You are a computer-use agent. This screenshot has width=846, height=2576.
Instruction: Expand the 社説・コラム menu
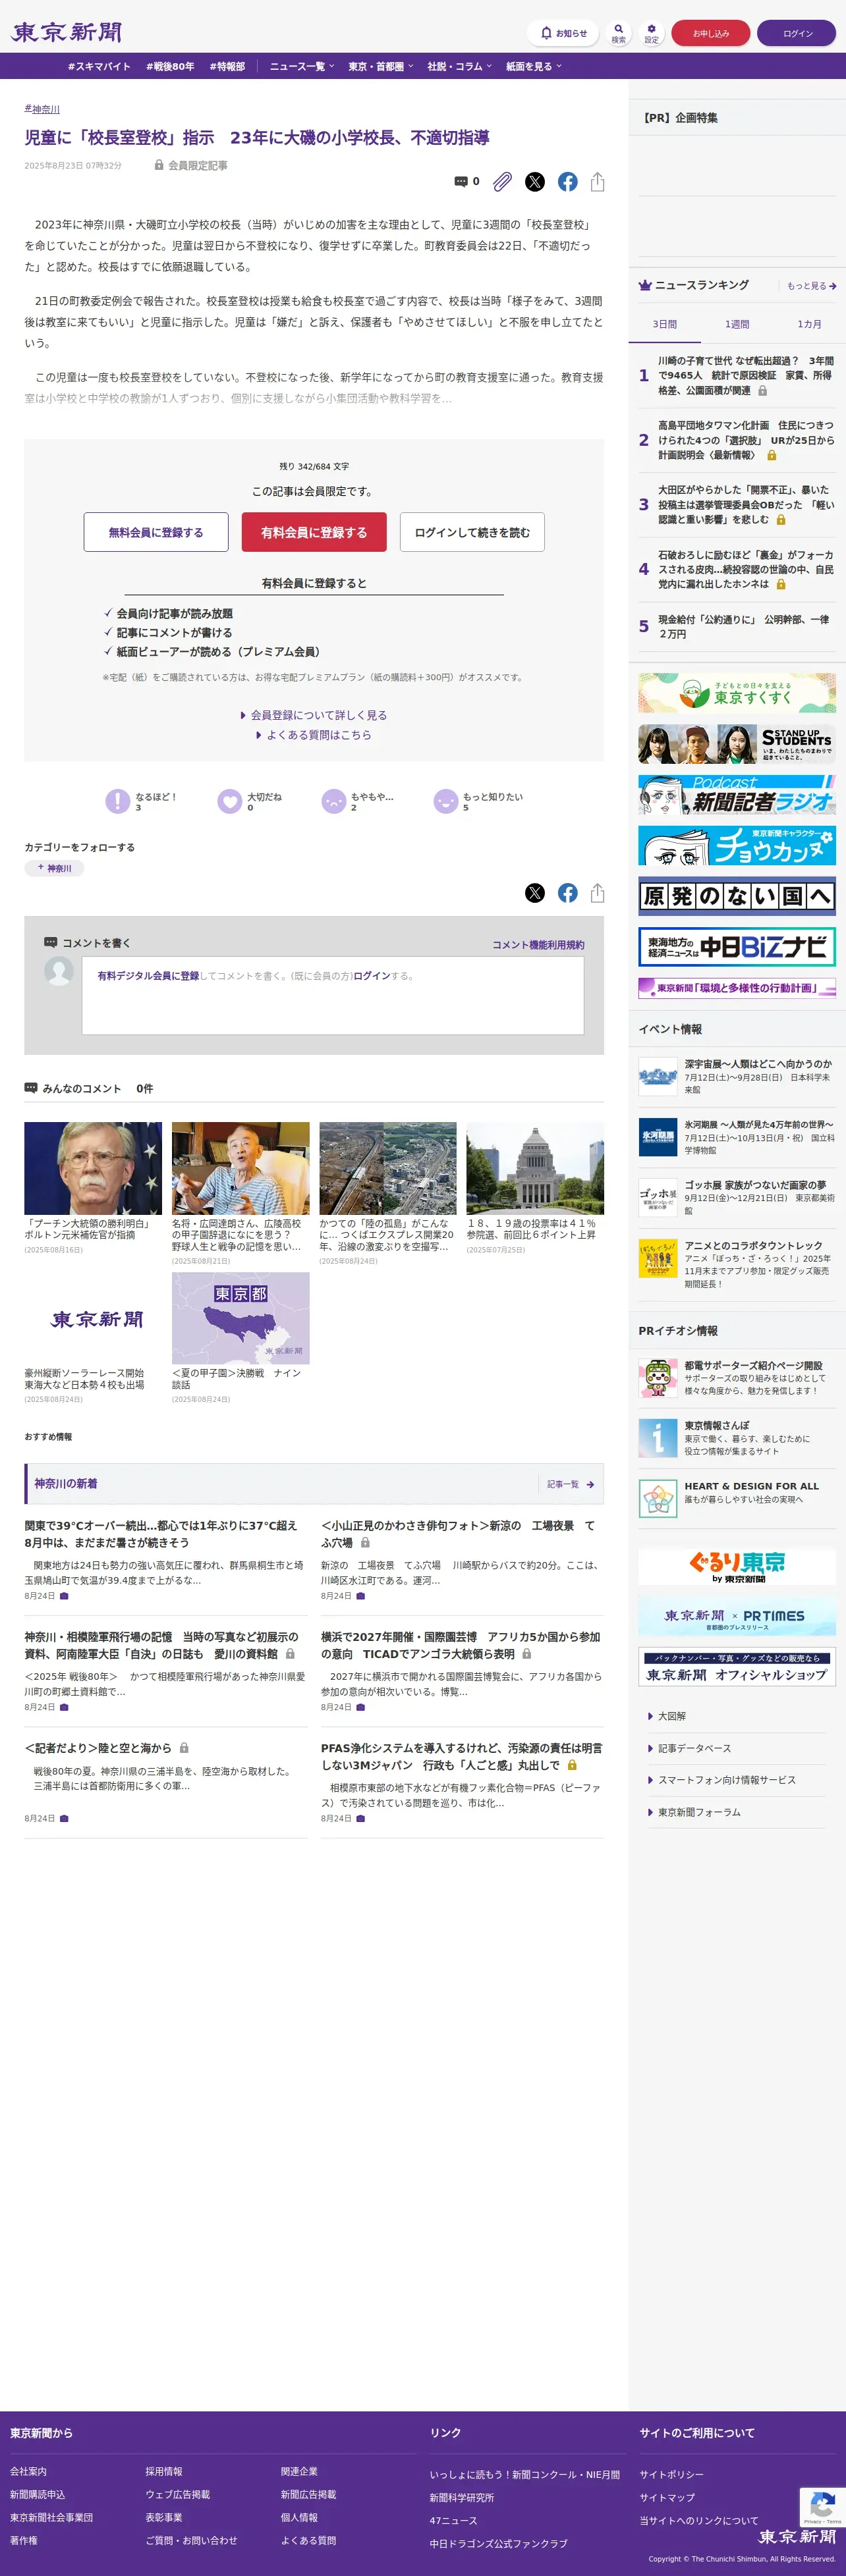pyautogui.click(x=459, y=66)
